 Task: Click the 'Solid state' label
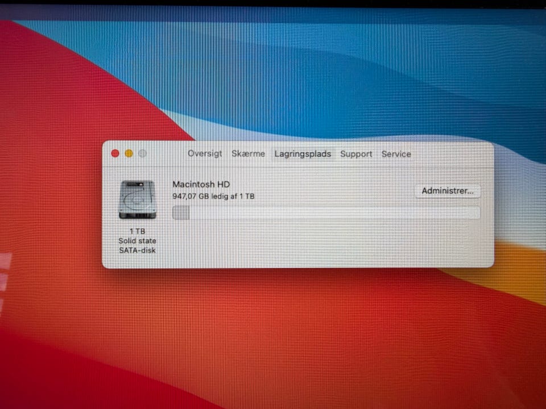point(137,241)
